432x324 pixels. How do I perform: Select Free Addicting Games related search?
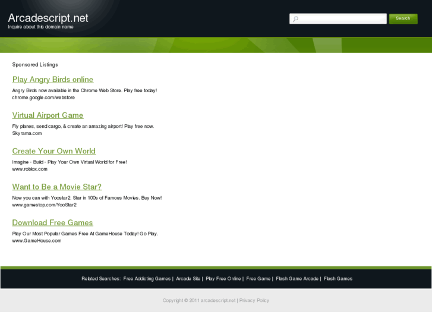[x=147, y=279]
